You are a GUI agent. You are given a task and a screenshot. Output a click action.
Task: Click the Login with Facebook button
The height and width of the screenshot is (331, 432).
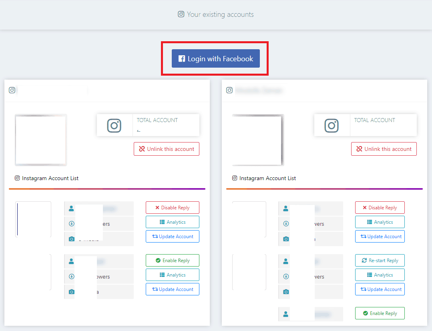point(216,58)
